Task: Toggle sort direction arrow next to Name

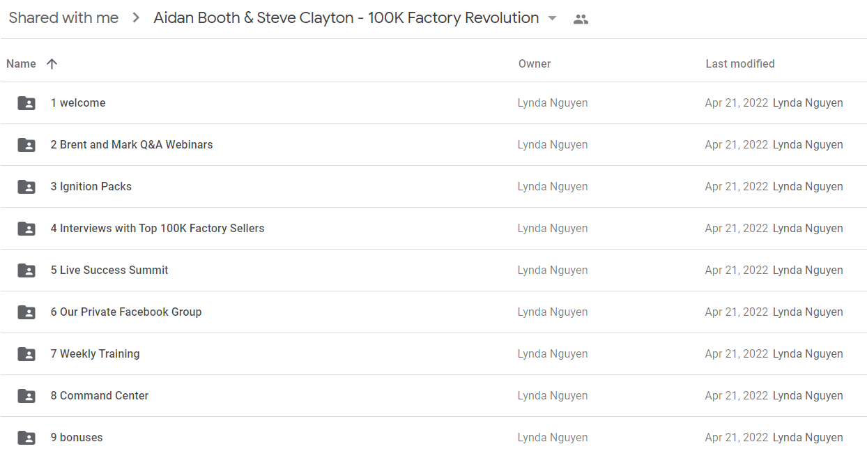Action: [x=52, y=63]
